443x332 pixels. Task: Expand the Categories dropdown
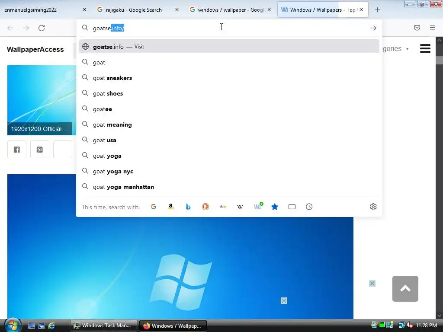pyautogui.click(x=396, y=48)
